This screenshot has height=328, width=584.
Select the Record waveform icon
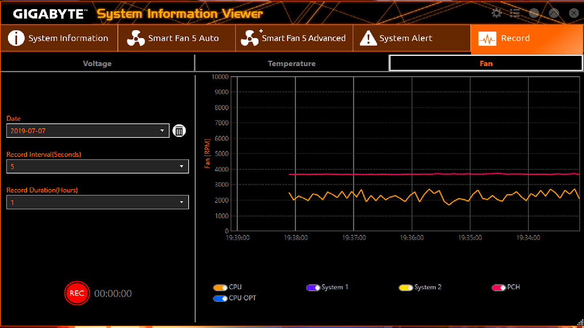click(x=488, y=38)
